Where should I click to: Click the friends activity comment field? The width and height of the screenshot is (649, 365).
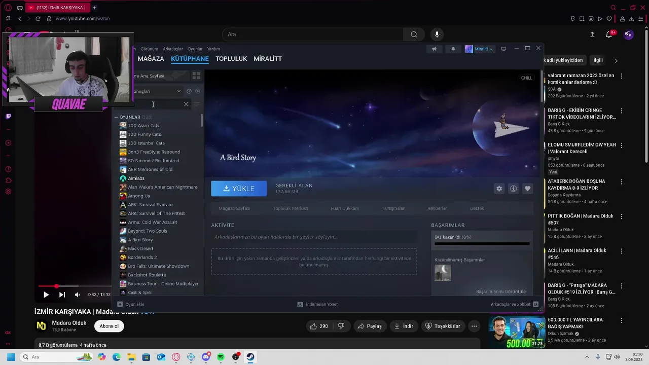(x=314, y=237)
